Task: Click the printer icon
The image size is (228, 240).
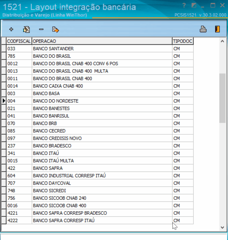Action: [203, 29]
